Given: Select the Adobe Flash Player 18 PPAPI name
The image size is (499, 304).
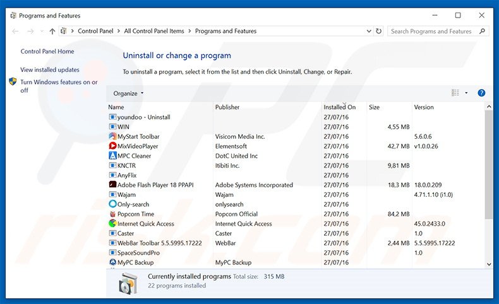Looking at the screenshot, I should [x=155, y=185].
